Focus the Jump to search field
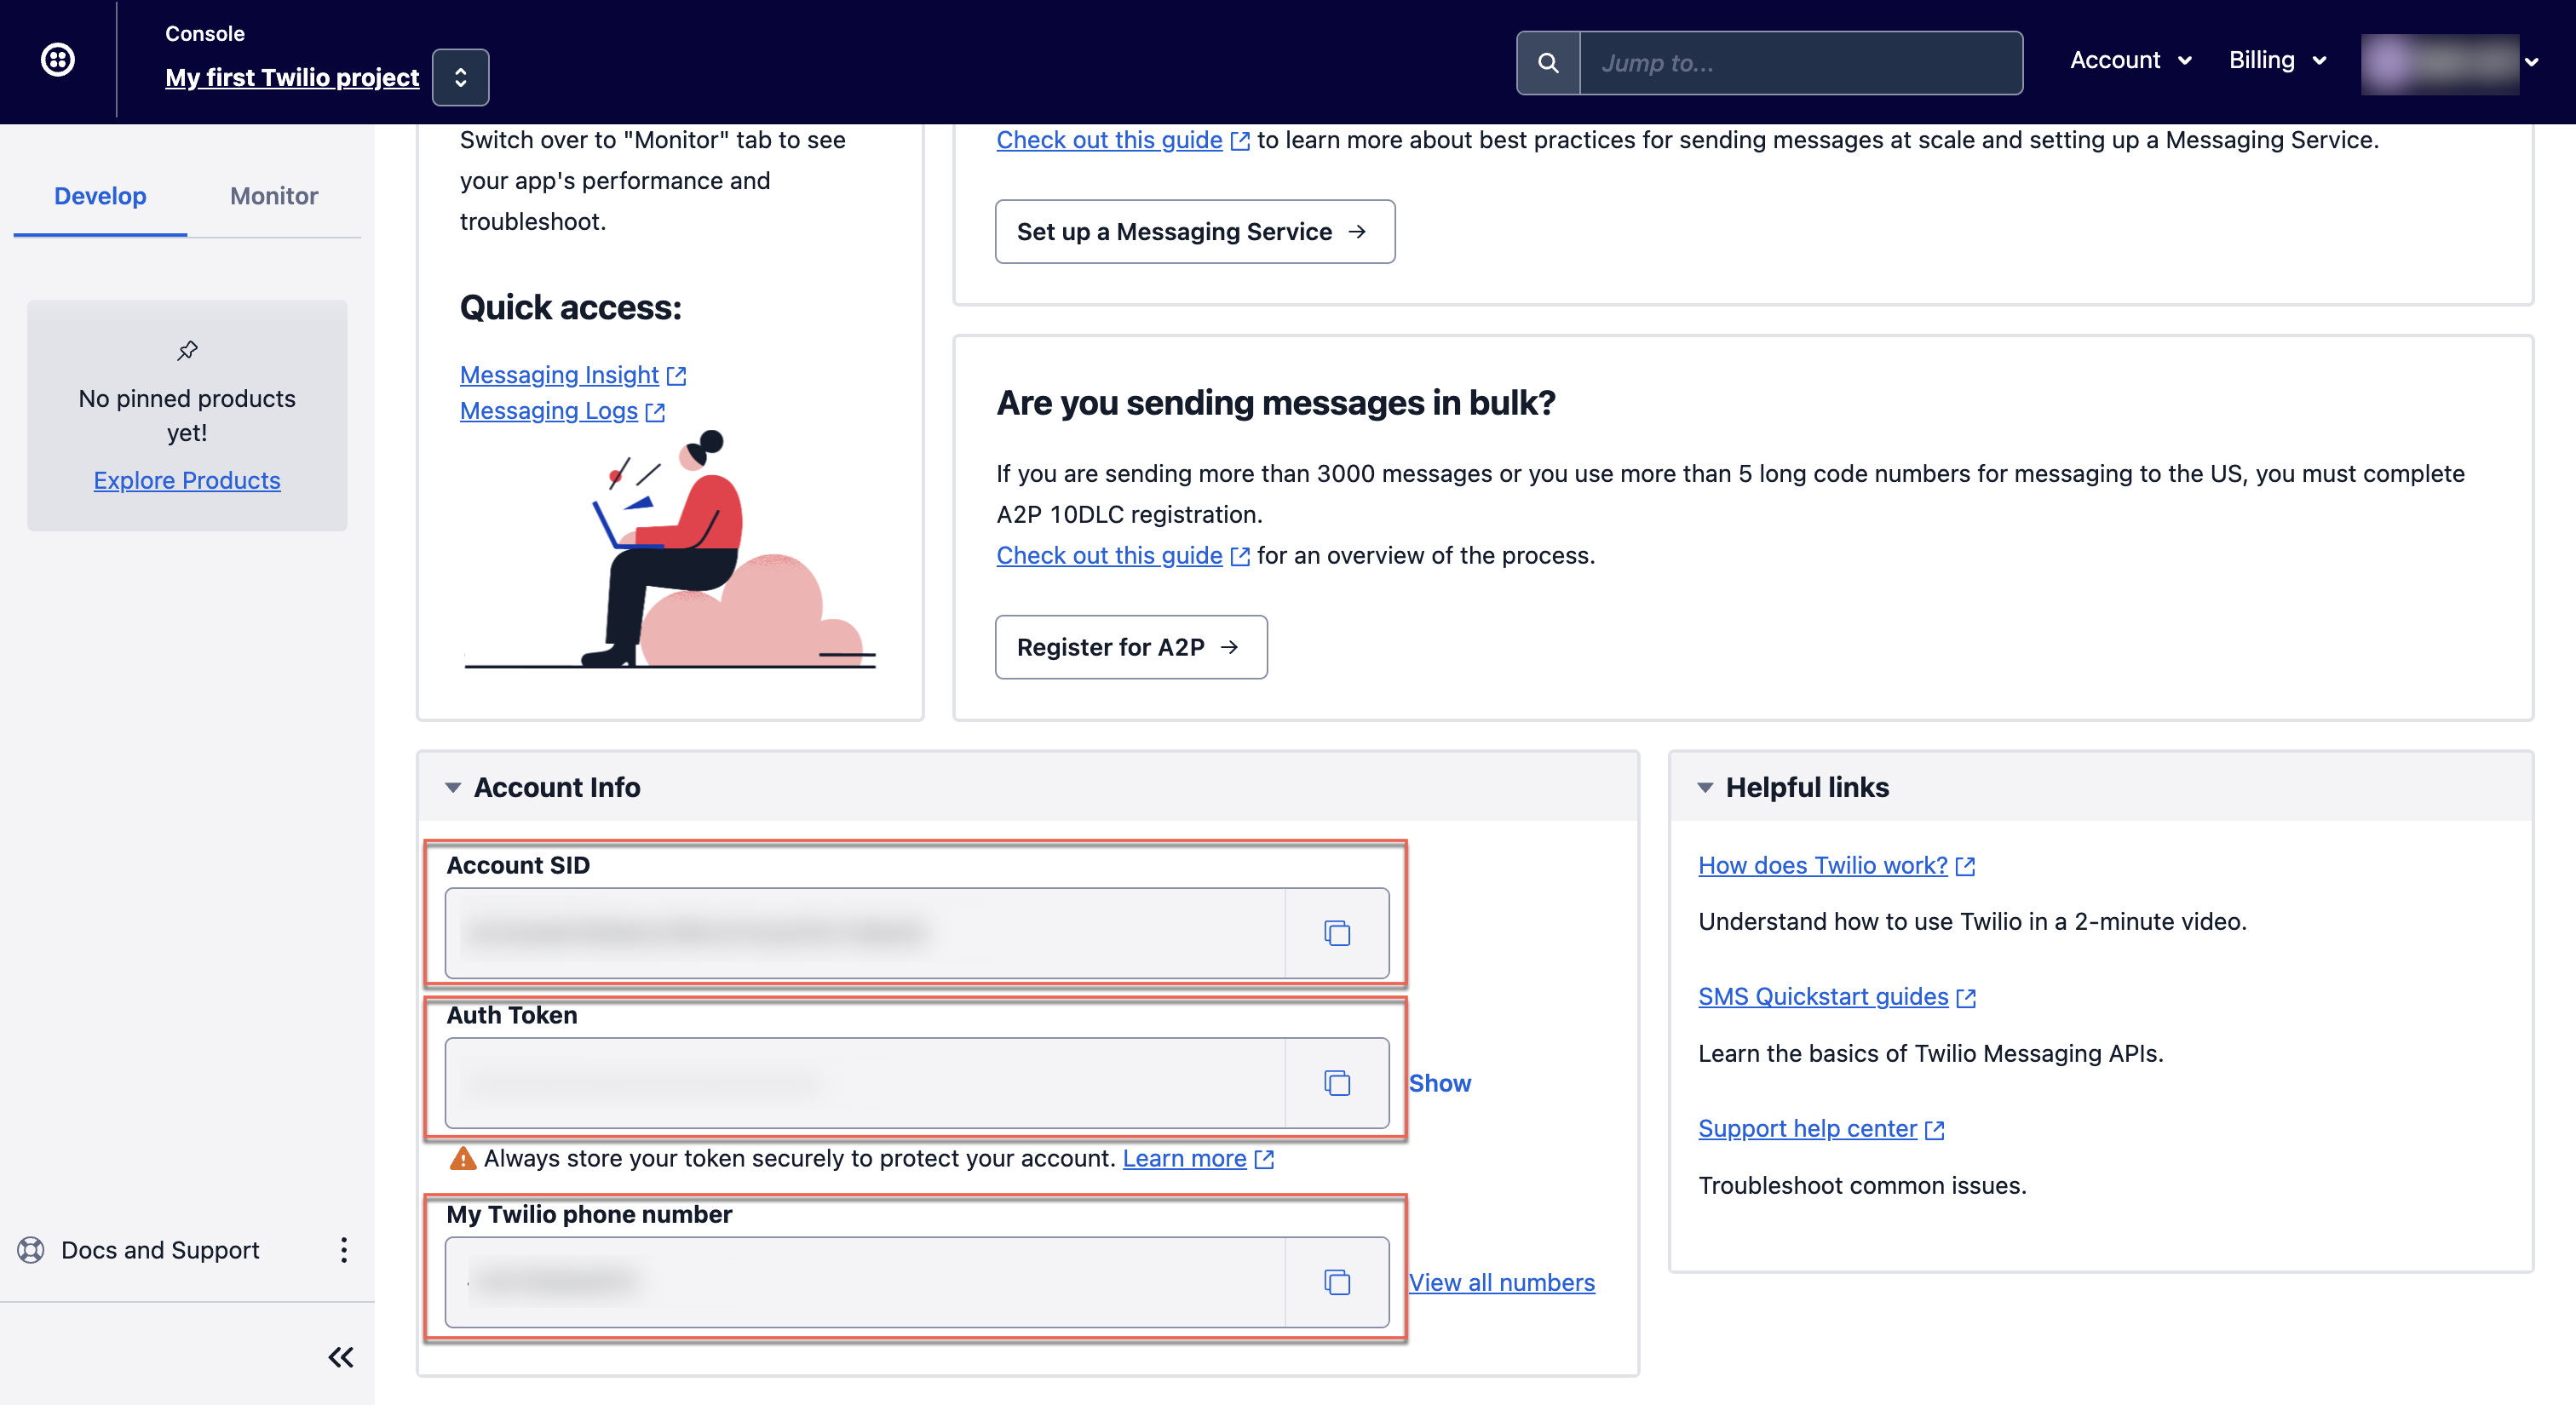Screen dimensions: 2576x1405 (x=1801, y=63)
